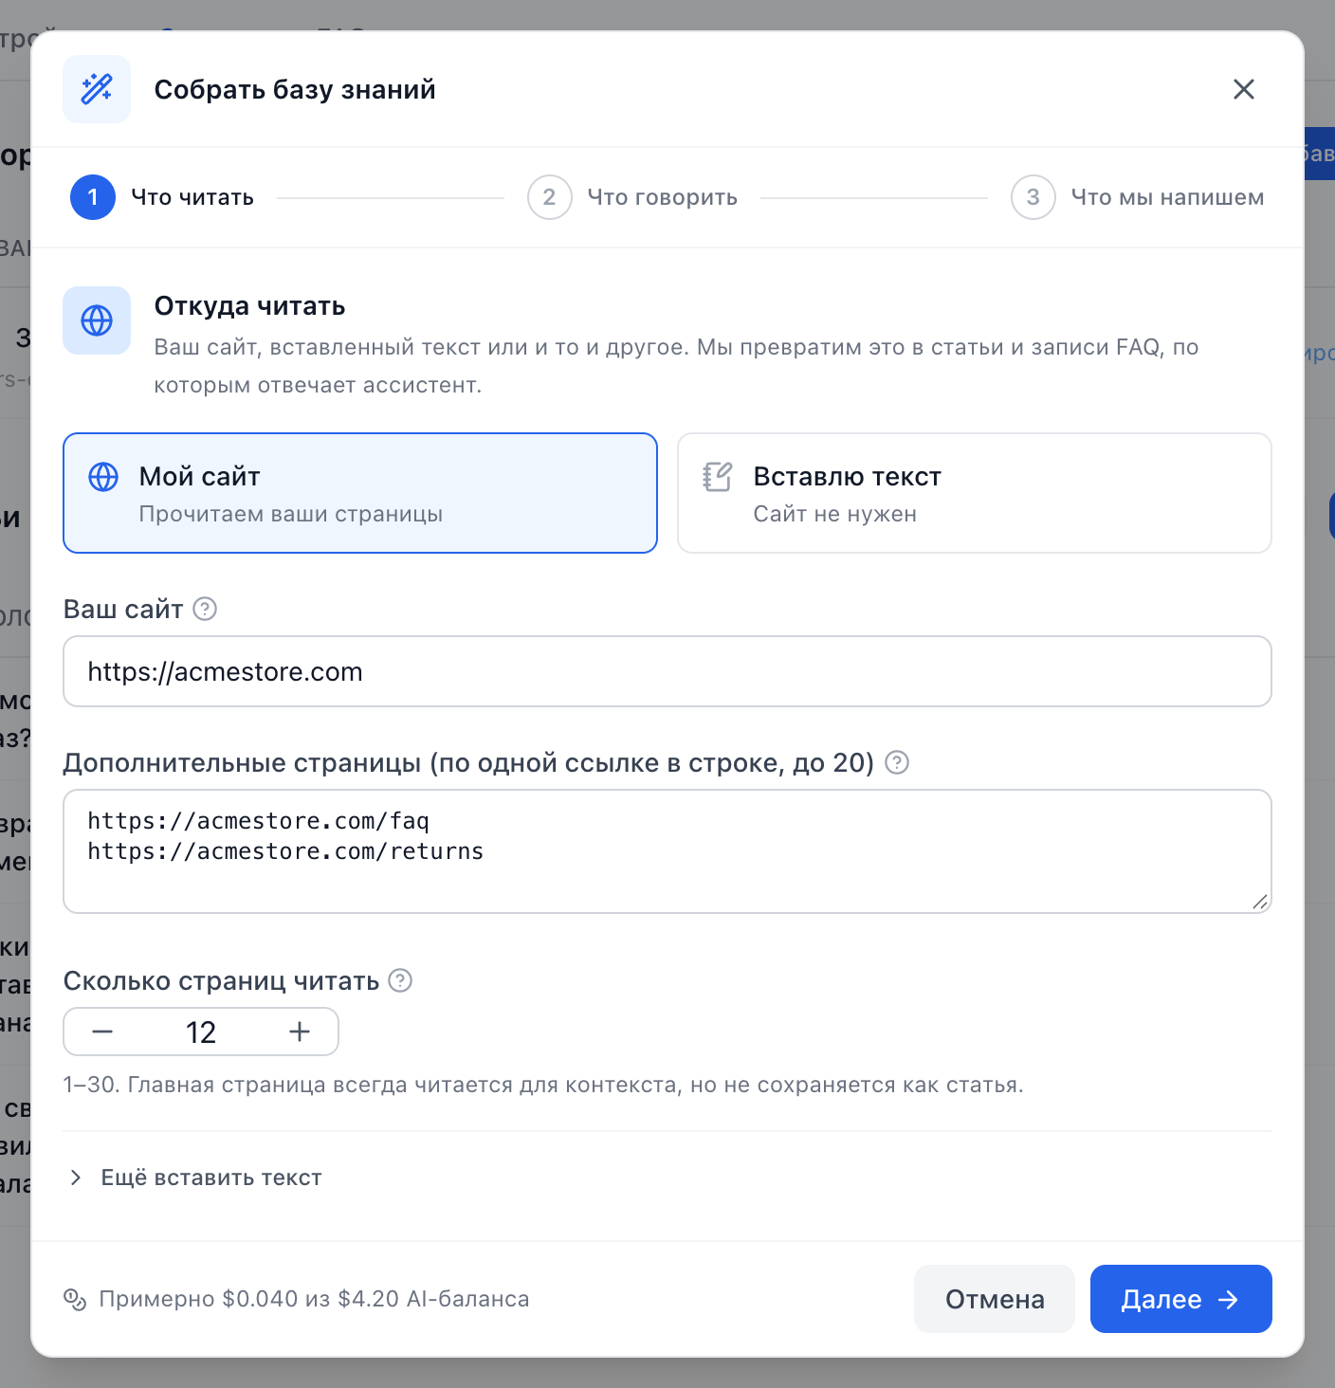This screenshot has height=1388, width=1335.
Task: Click the magic wand icon in header
Action: point(97,89)
